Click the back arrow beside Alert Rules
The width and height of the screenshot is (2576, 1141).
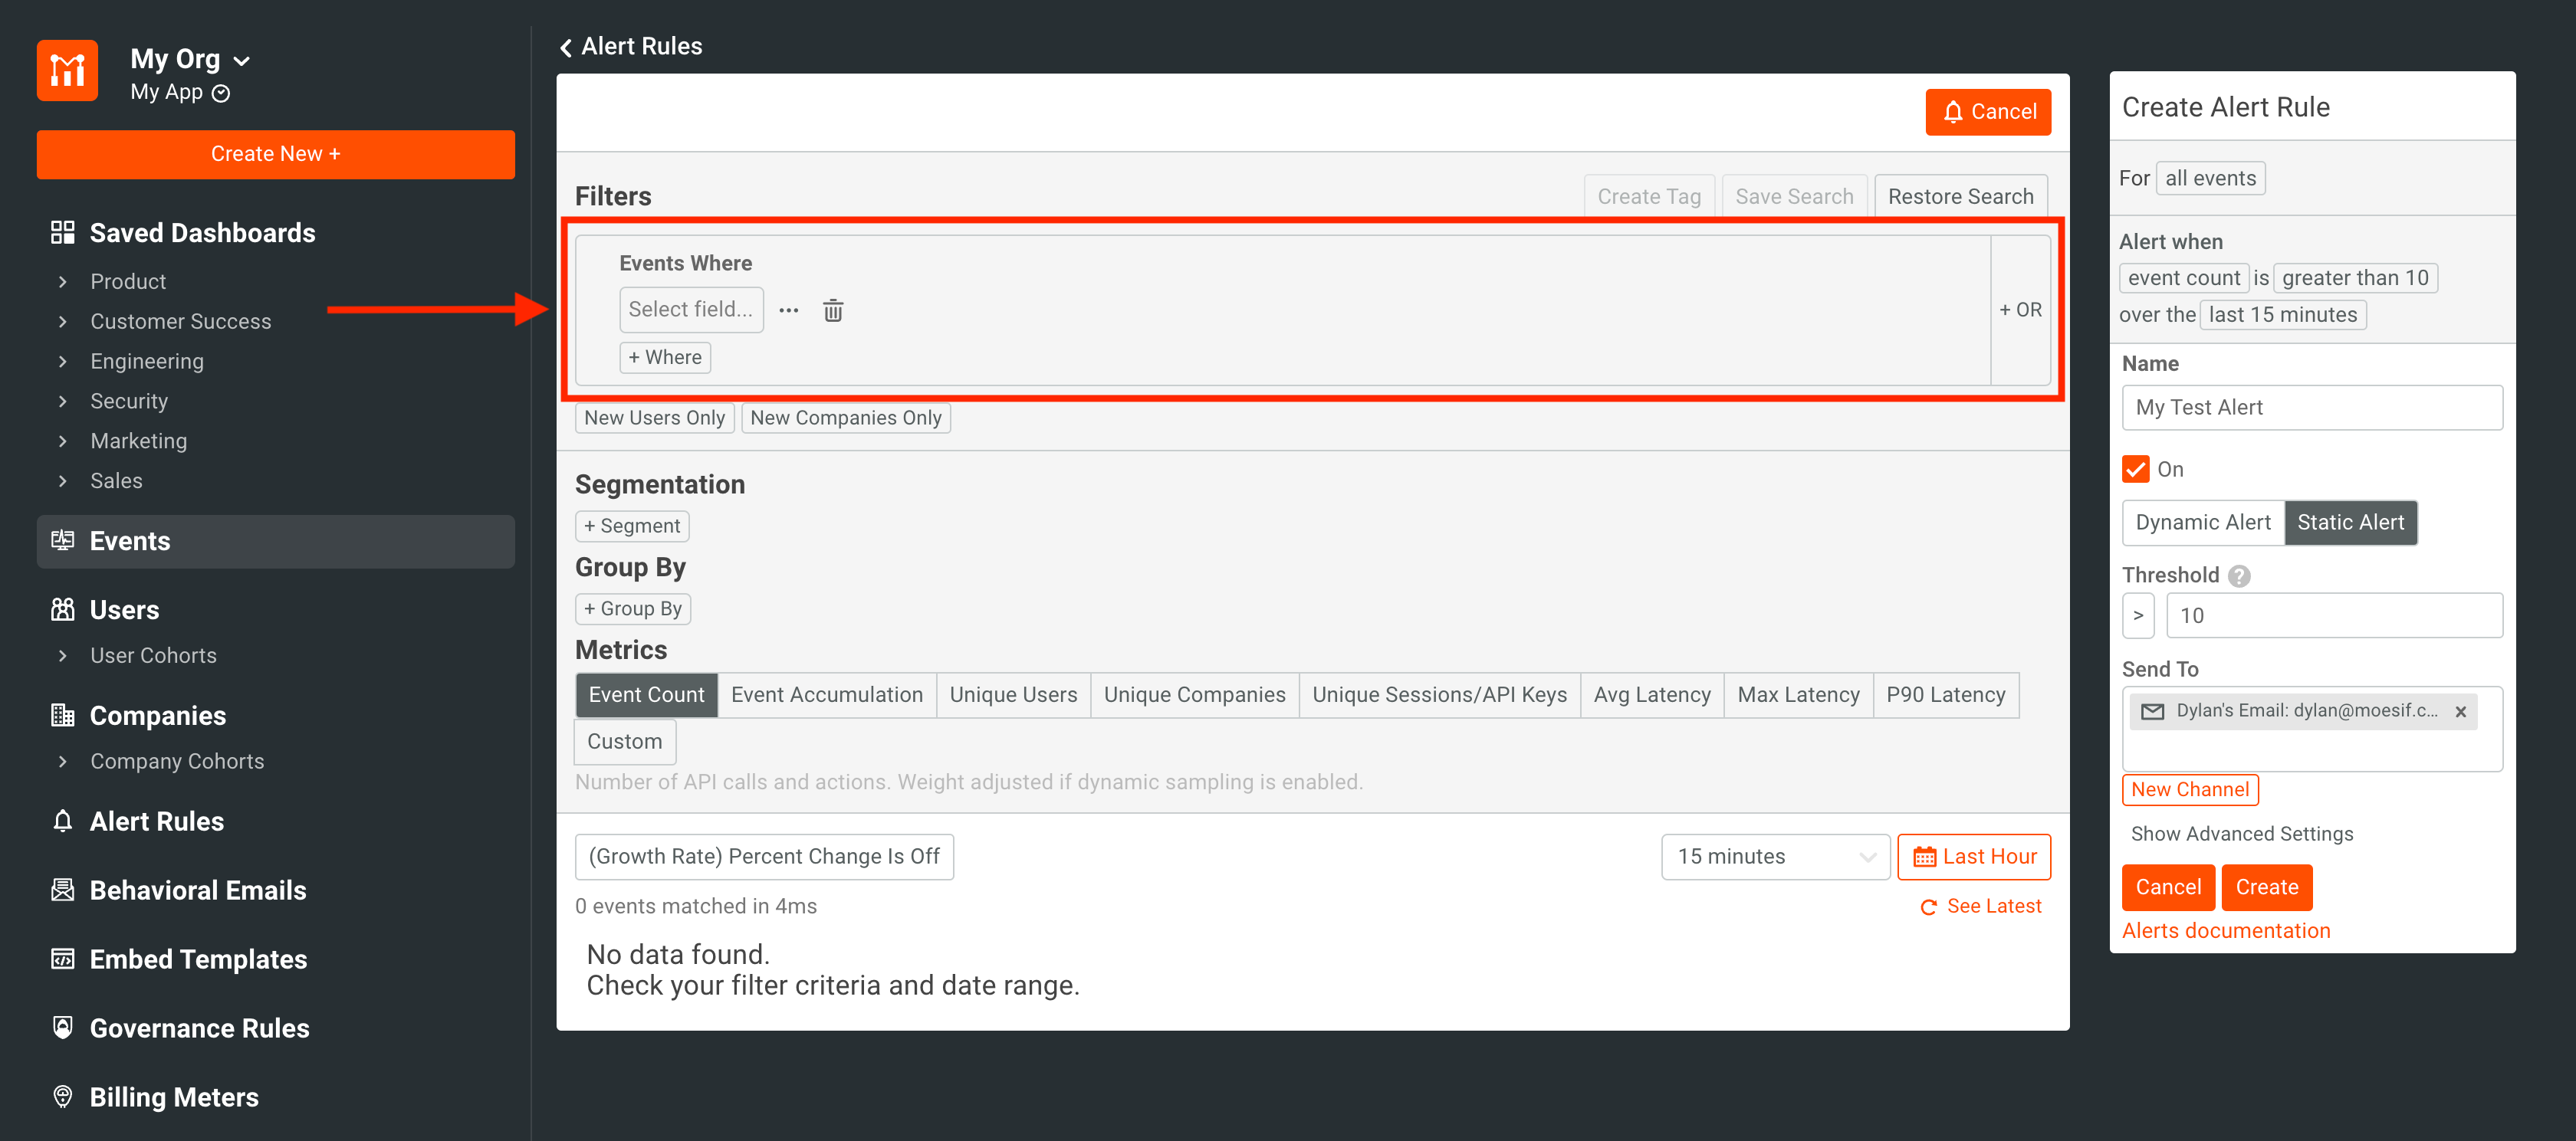coord(565,46)
